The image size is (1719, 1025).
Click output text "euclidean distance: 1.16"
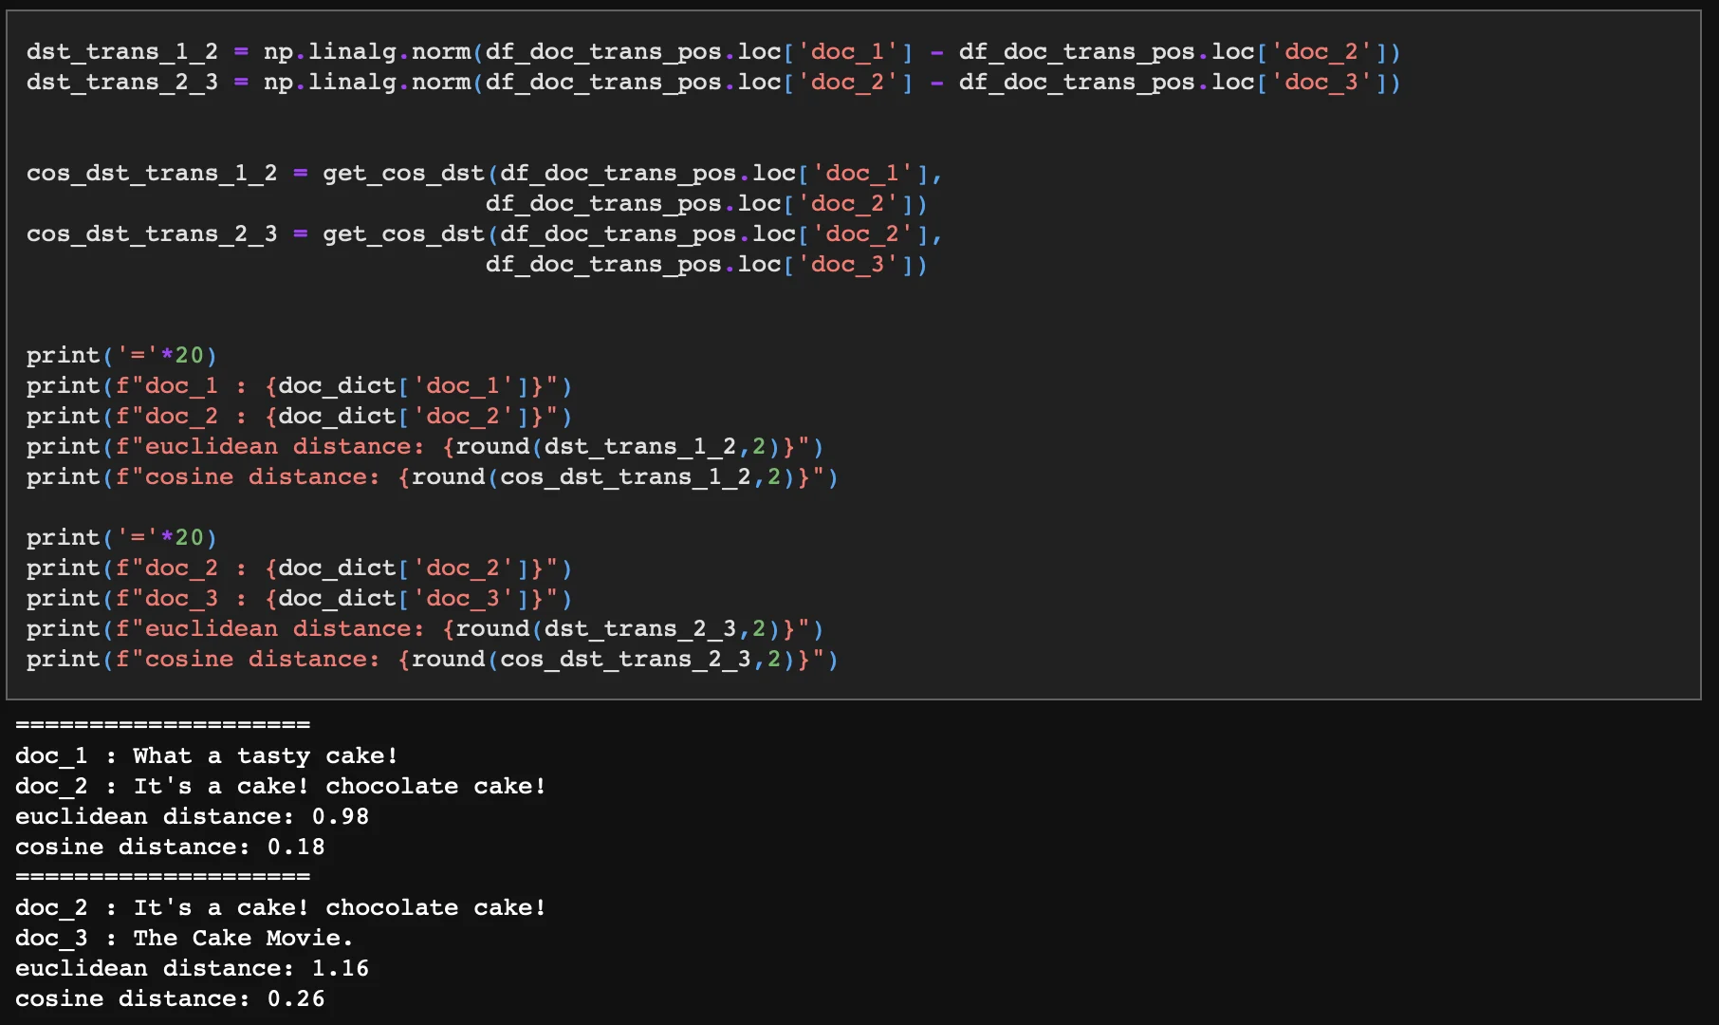pyautogui.click(x=192, y=969)
